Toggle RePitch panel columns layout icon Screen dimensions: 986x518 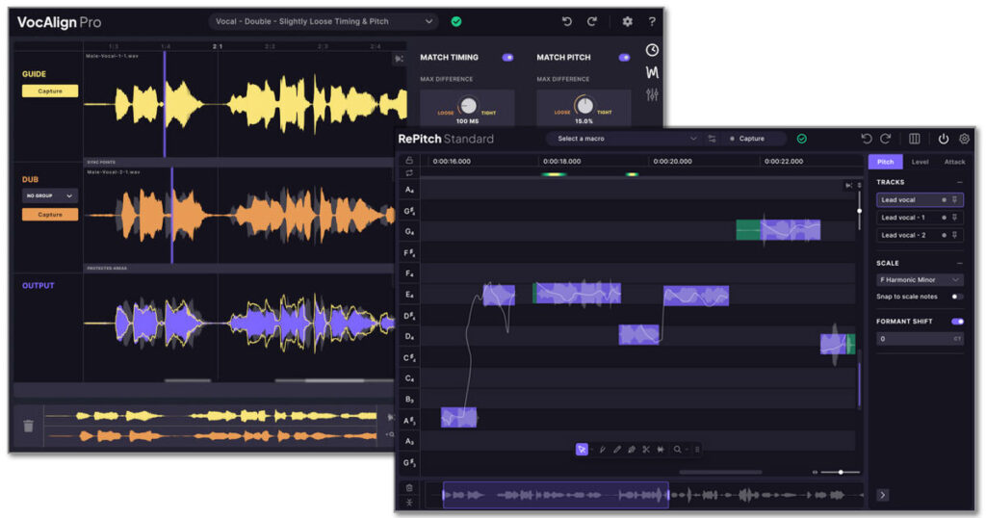coord(915,139)
